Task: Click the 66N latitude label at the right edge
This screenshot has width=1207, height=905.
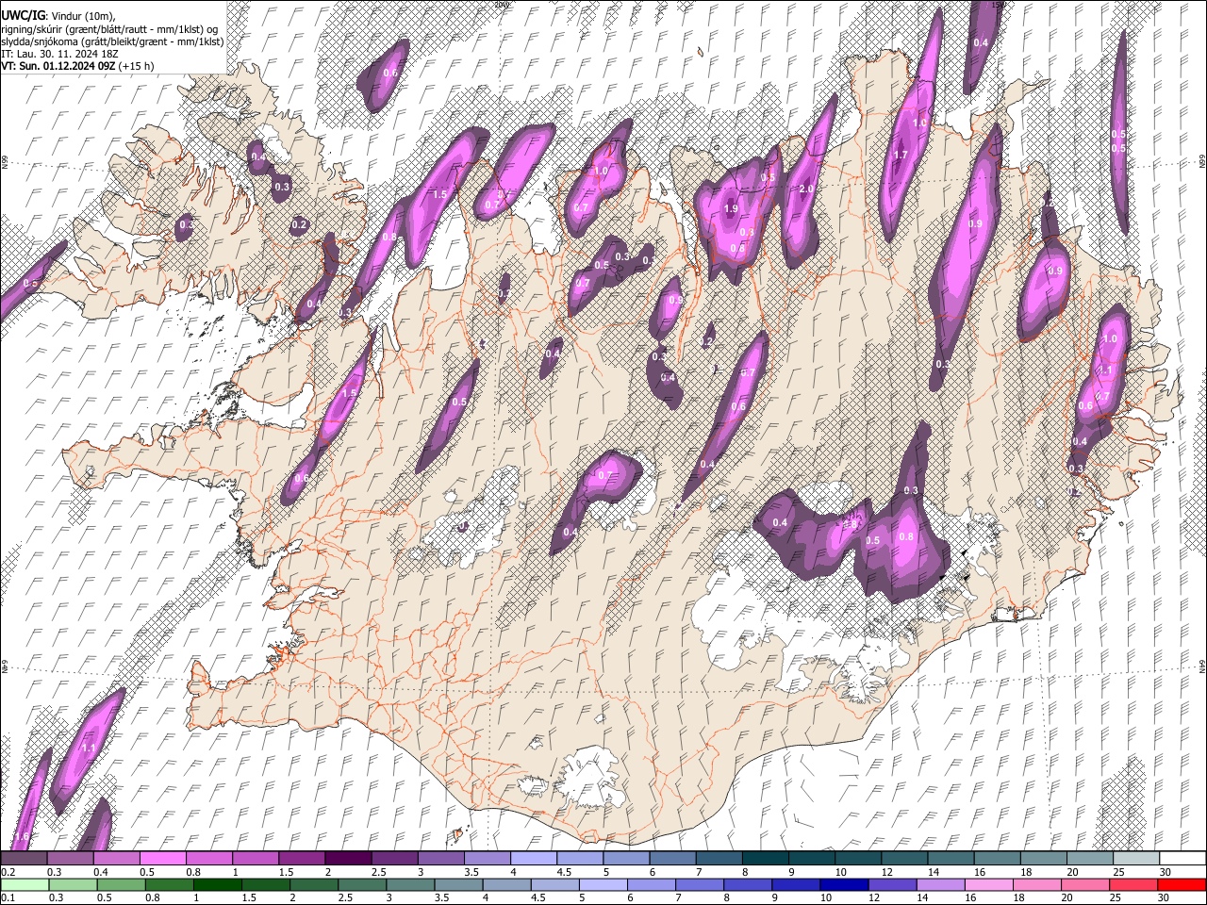Action: click(x=1201, y=162)
